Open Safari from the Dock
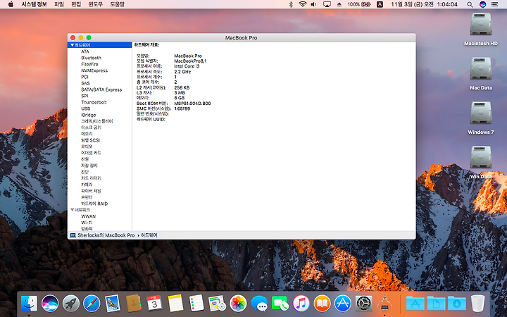Image resolution: width=507 pixels, height=317 pixels. click(92, 304)
